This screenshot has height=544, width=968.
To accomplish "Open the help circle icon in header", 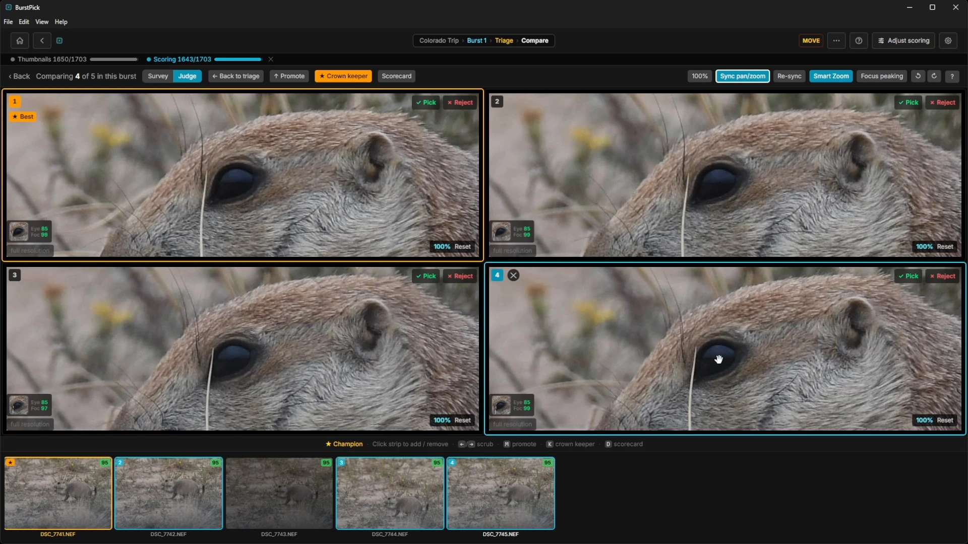I will click(859, 41).
